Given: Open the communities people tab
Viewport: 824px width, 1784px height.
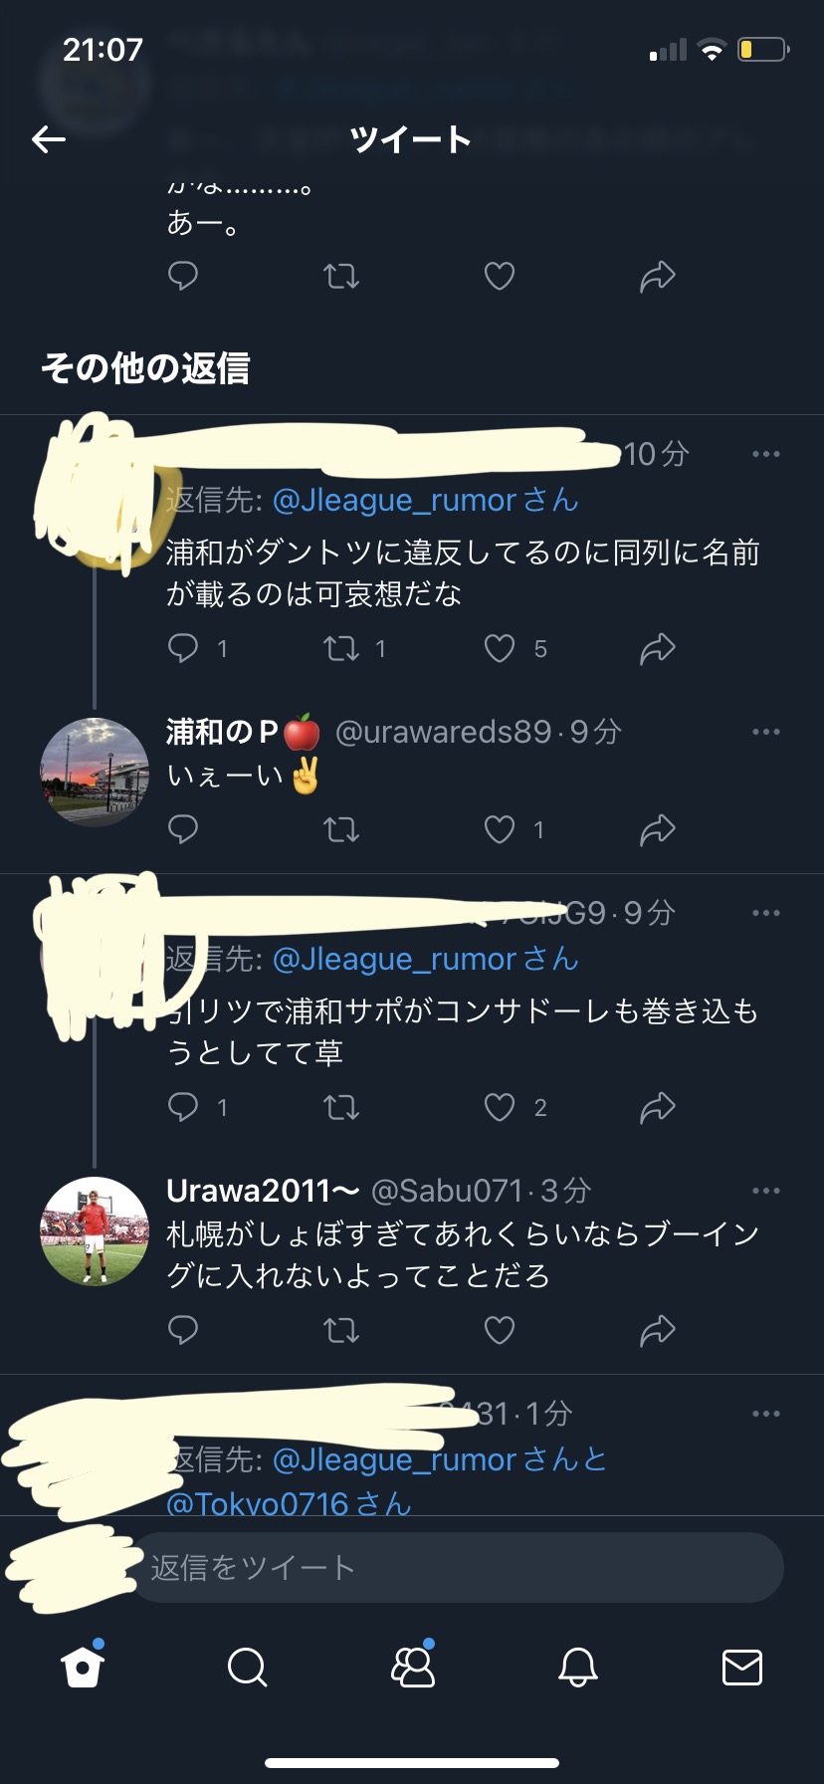Looking at the screenshot, I should coord(413,1666).
